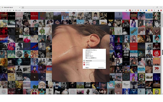Click the download cover context menu entry
This screenshot has width=163, height=102.
pos(90,61)
